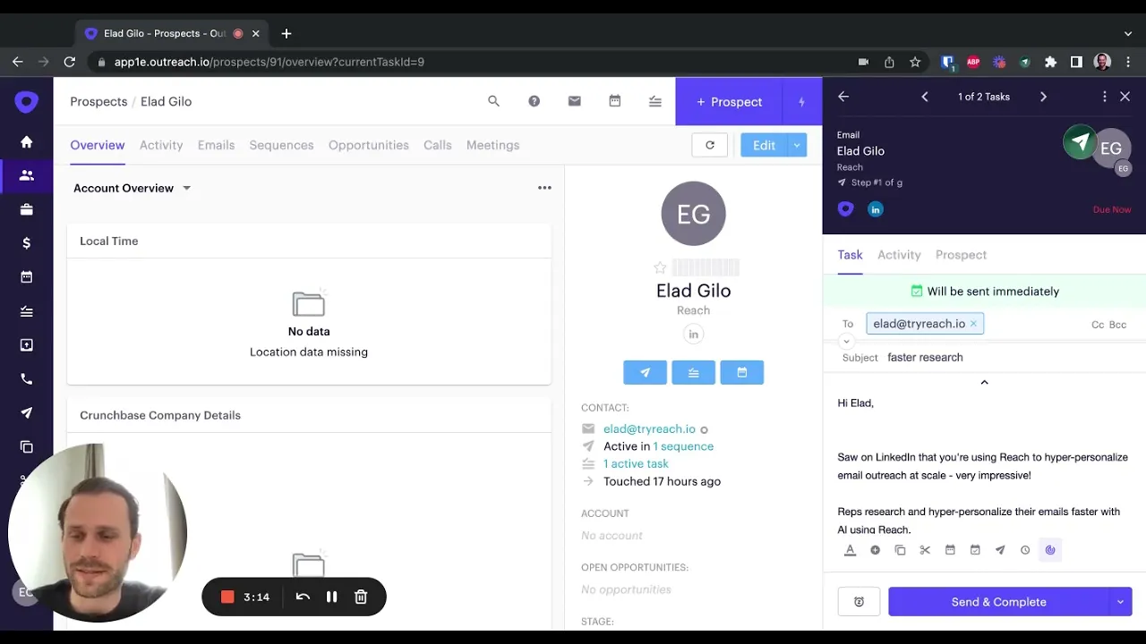This screenshot has height=644, width=1146.
Task: Open search in the prospect header
Action: [493, 101]
